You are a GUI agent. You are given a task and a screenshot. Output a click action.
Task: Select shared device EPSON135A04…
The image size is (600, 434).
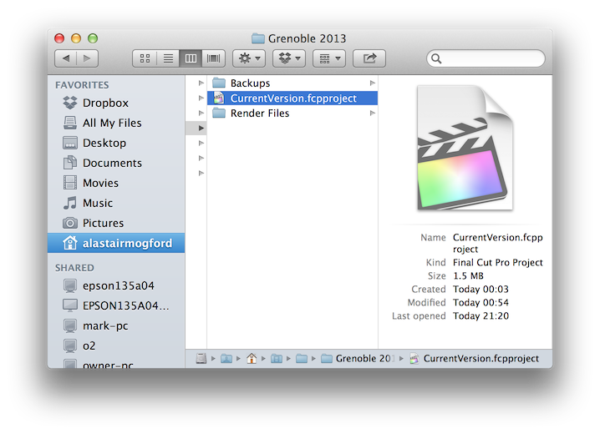[116, 305]
